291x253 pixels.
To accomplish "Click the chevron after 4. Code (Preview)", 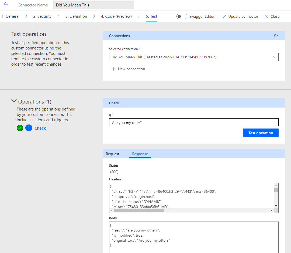I will pyautogui.click(x=139, y=16).
